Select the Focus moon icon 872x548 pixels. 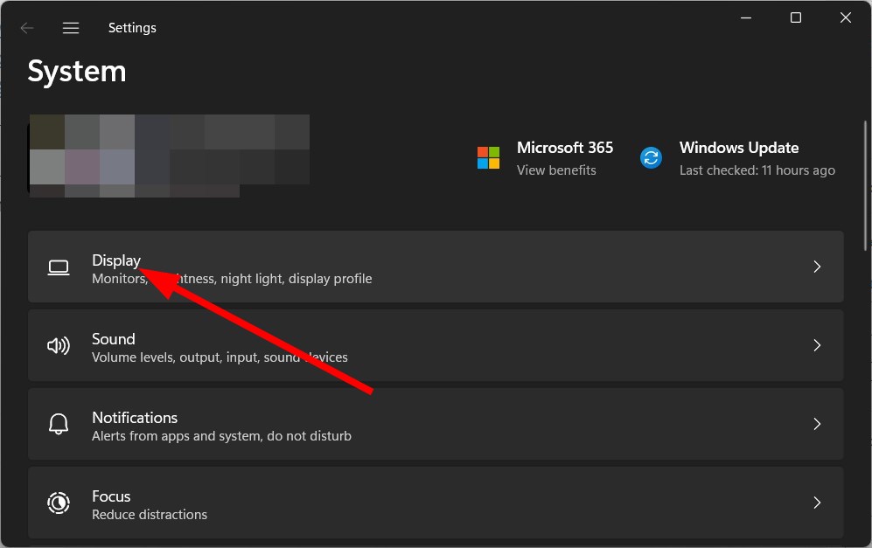(x=58, y=503)
